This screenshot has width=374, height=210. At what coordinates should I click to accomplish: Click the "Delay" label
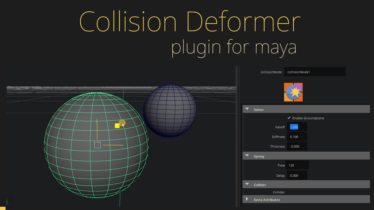[280, 176]
